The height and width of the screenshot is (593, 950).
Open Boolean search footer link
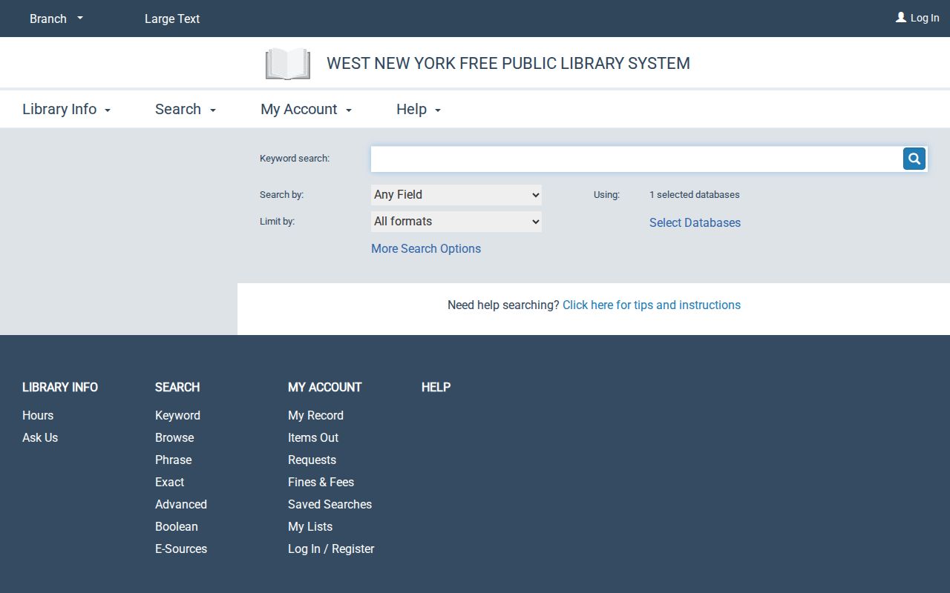[x=177, y=526]
